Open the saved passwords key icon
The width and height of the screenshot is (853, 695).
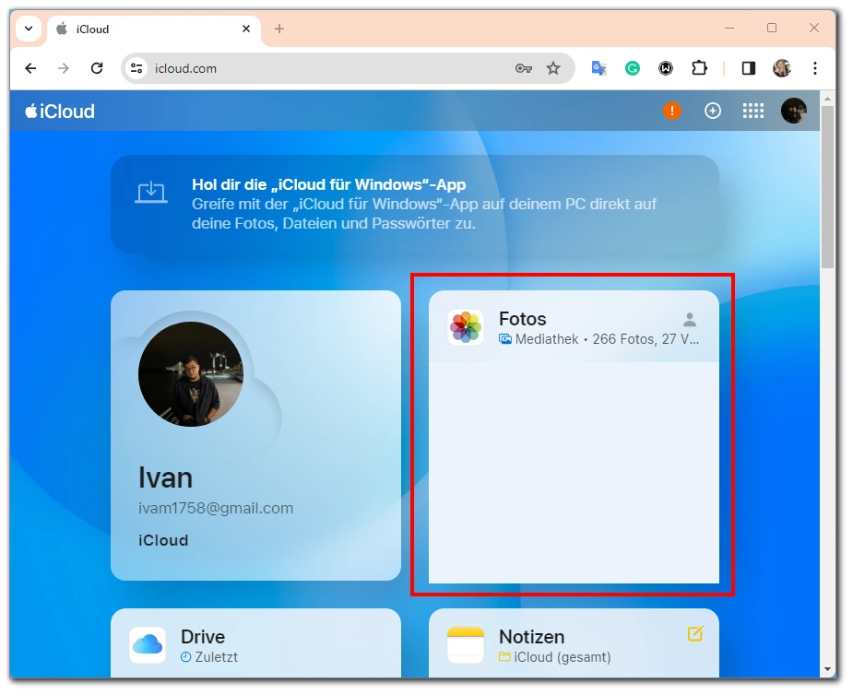click(x=524, y=68)
